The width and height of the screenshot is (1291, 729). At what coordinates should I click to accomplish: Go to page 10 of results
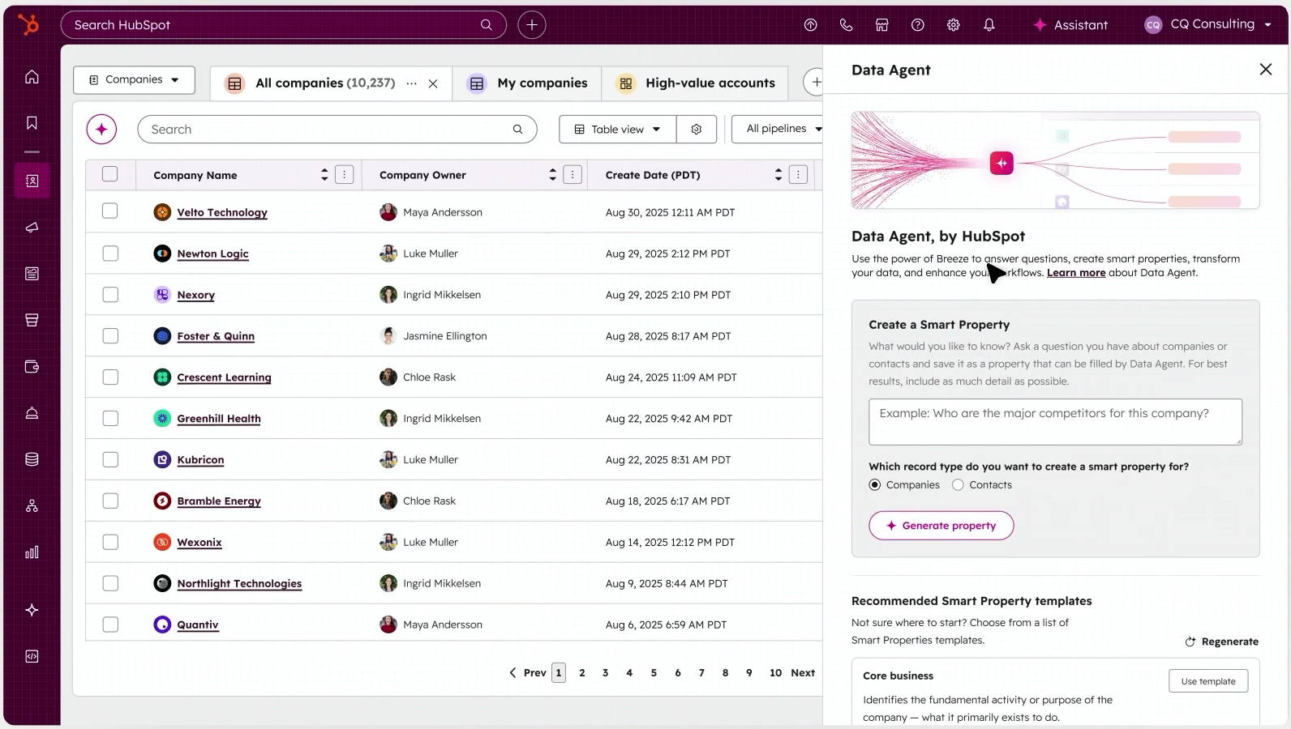tap(775, 673)
